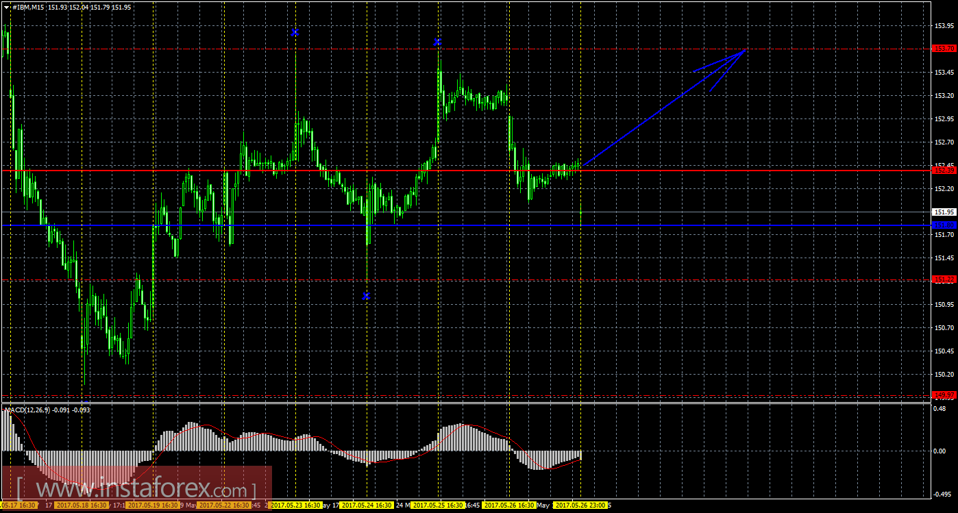Click the blue 151.83 price level tag
958x513 pixels.
click(x=944, y=225)
